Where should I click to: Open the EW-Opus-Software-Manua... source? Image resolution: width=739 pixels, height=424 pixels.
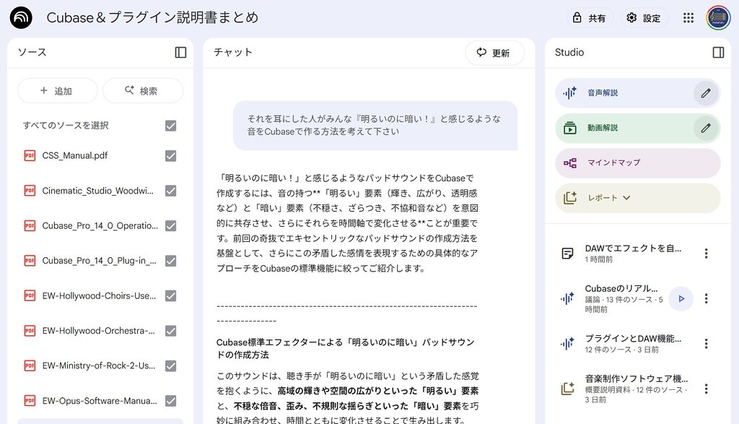[x=100, y=401]
